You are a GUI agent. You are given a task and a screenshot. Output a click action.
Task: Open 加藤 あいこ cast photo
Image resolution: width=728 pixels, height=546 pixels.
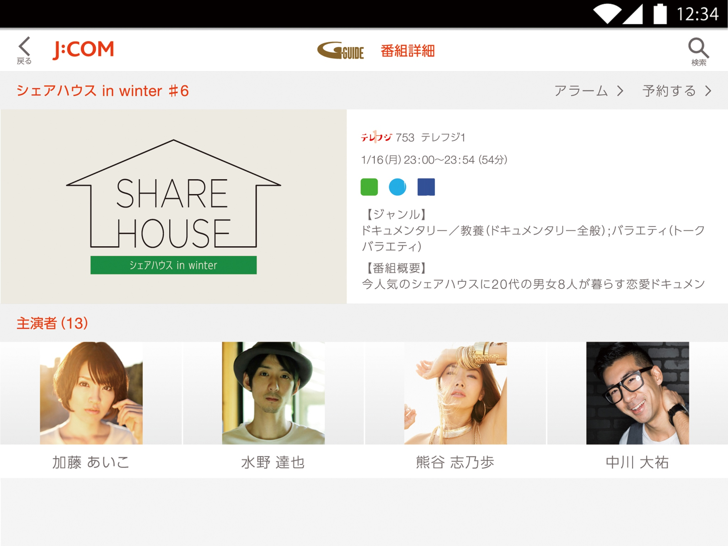coord(91,393)
